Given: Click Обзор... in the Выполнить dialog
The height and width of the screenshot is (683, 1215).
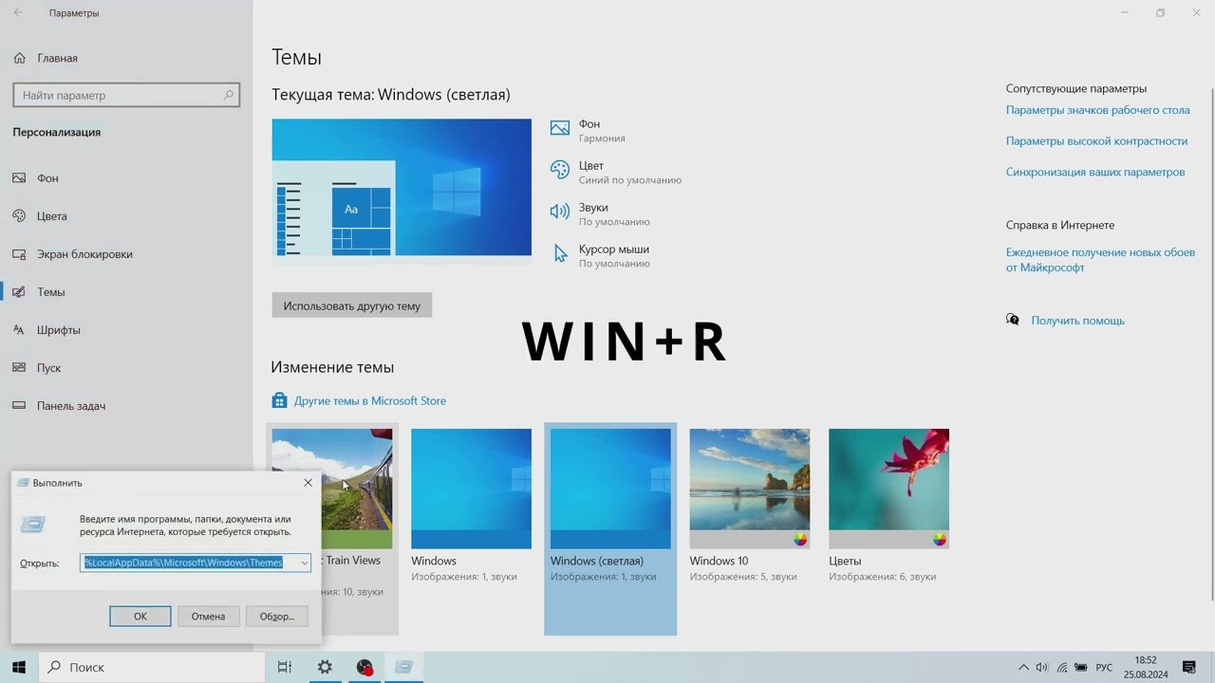Looking at the screenshot, I should coord(276,617).
